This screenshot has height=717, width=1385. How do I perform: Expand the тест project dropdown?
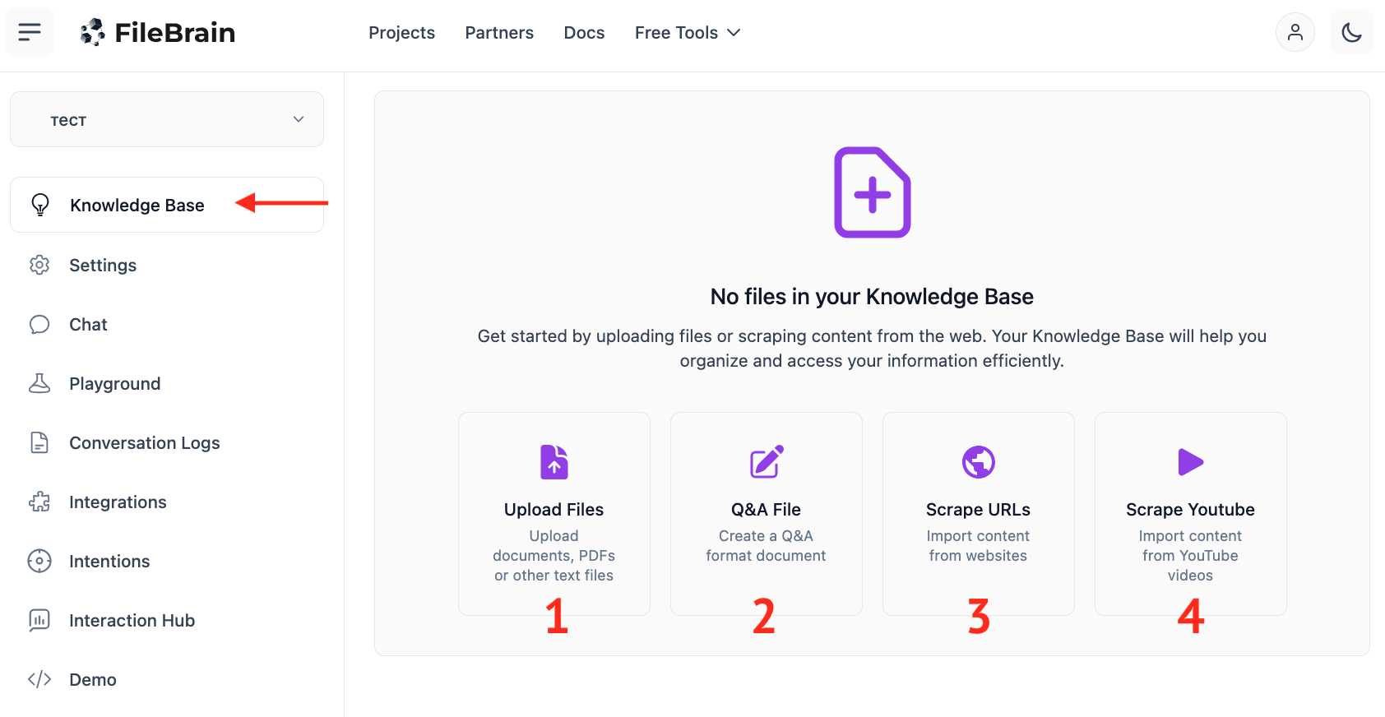click(x=167, y=120)
